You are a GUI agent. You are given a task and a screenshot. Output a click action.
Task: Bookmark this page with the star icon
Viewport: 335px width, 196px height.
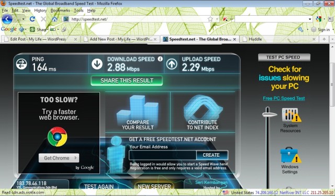pos(210,19)
